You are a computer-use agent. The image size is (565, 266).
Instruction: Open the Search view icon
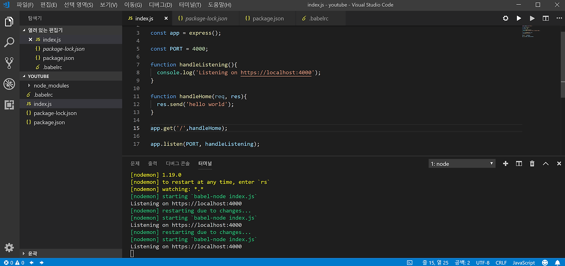(x=9, y=42)
